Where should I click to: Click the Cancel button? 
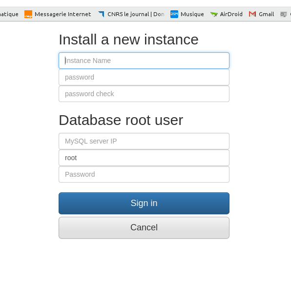(144, 228)
